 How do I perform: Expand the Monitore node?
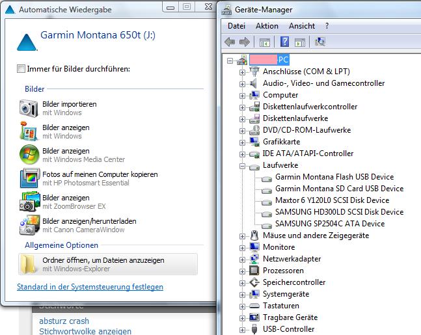(242, 248)
